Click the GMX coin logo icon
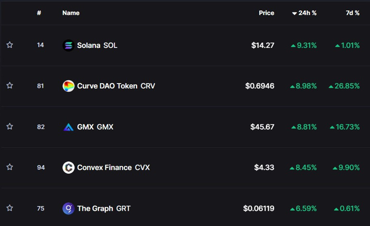Image resolution: width=370 pixels, height=226 pixels. pos(68,127)
